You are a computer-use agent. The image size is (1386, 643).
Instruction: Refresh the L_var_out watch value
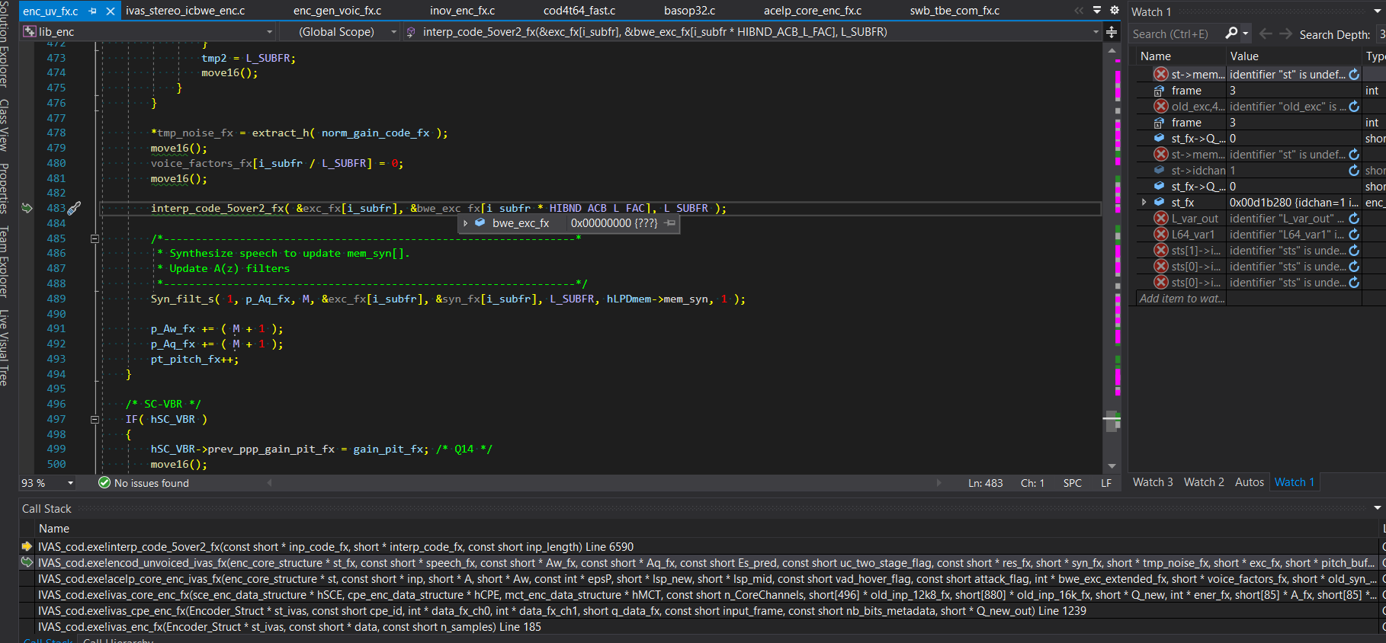pos(1354,219)
